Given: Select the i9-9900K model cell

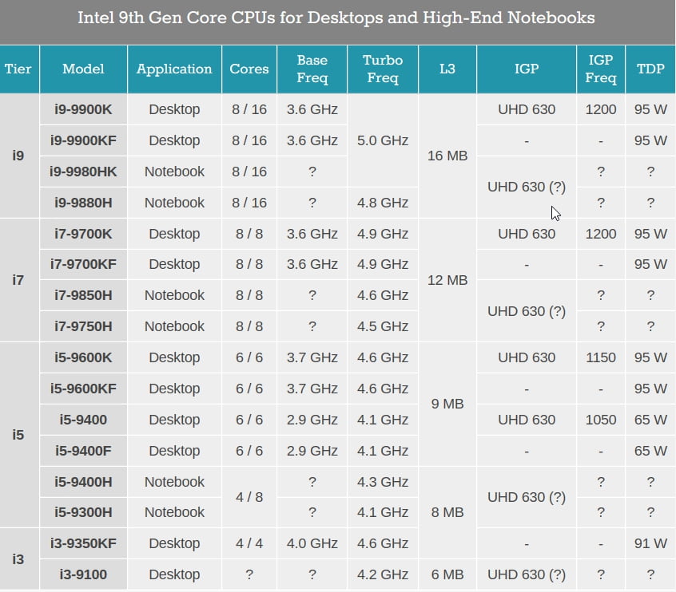Looking at the screenshot, I should pyautogui.click(x=82, y=109).
